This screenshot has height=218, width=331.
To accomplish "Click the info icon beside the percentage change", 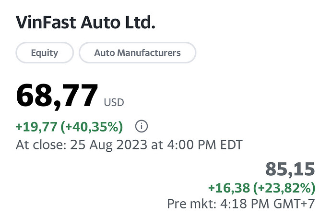I will coord(142,127).
